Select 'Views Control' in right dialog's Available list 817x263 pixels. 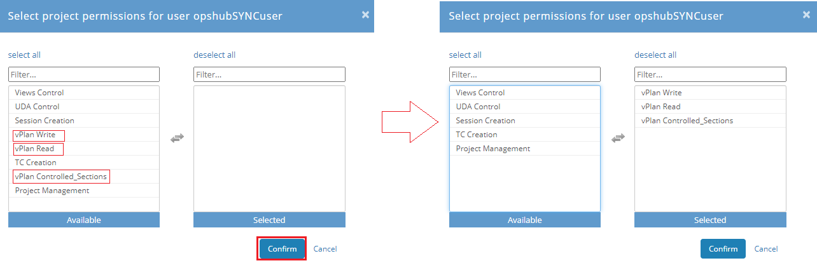(480, 93)
